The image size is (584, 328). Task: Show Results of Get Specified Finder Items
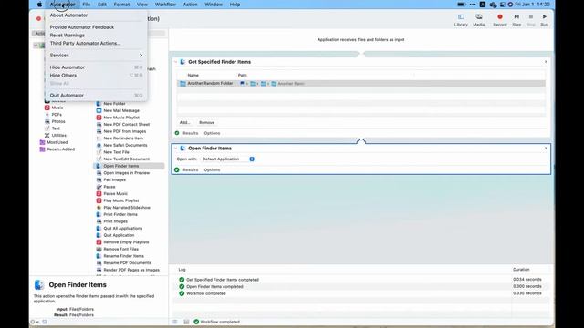coord(191,133)
